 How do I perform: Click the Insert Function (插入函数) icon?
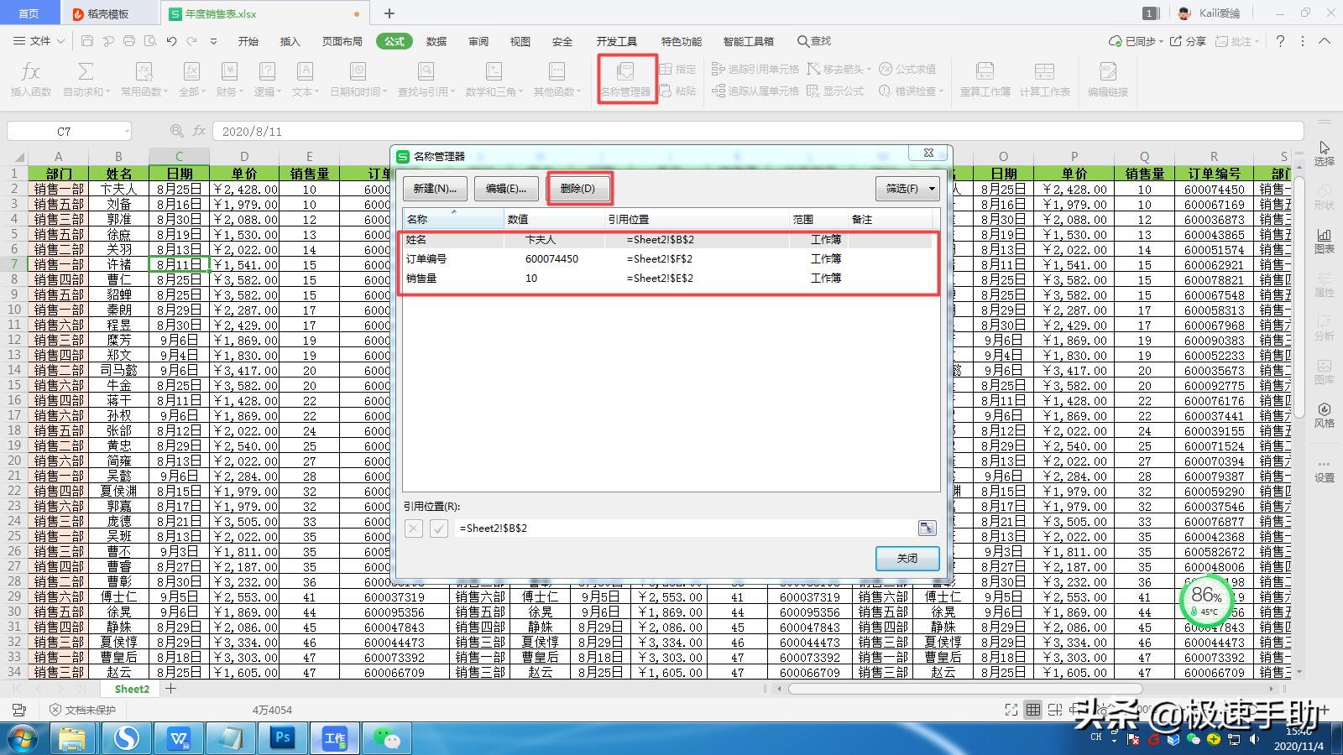tap(30, 78)
